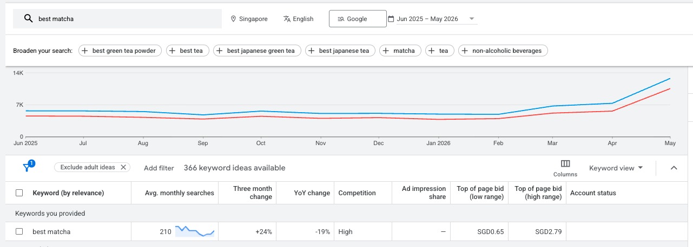This screenshot has width=693, height=247.
Task: Tick the 'best matcha' row checkbox
Action: click(x=19, y=231)
